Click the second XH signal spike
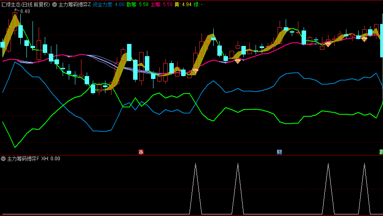The width and height of the screenshot is (383, 216). [x=238, y=189]
